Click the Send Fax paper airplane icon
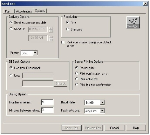 tap(133, 22)
